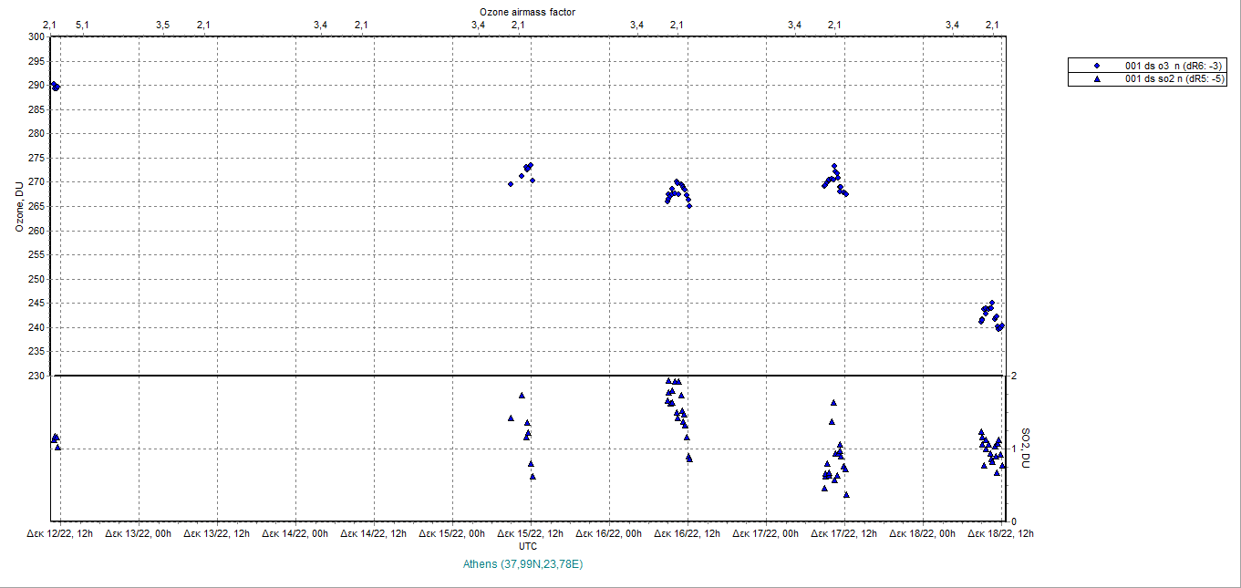1241x588 pixels.
Task: Click the 'UTC' label under the time axis
Action: [527, 546]
